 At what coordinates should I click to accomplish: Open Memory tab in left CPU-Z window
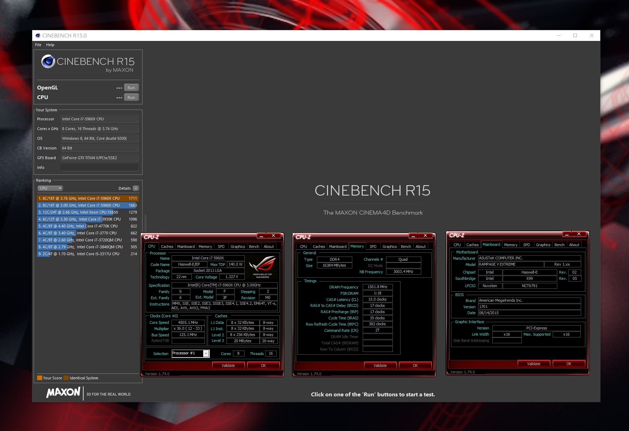pos(205,247)
